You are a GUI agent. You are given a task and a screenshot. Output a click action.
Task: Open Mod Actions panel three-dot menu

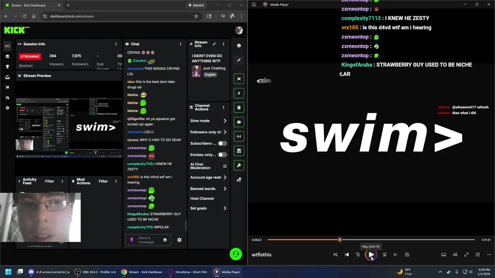pos(116,181)
